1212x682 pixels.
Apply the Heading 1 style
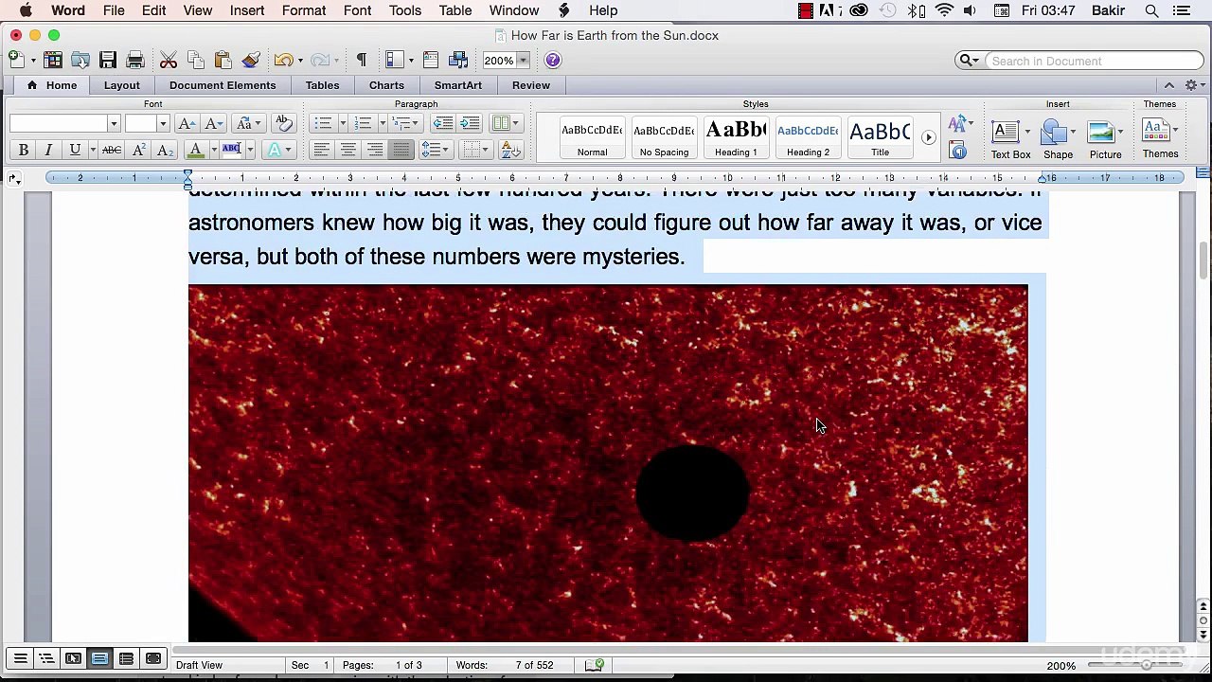tap(736, 138)
